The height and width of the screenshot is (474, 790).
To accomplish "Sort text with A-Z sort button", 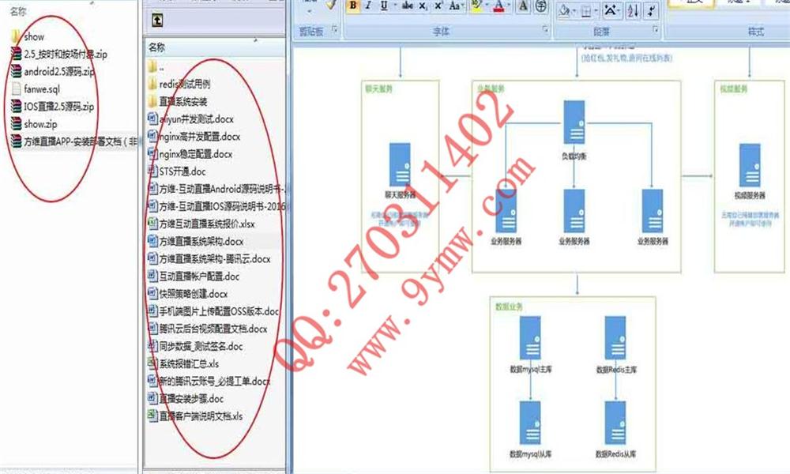I will [633, 10].
